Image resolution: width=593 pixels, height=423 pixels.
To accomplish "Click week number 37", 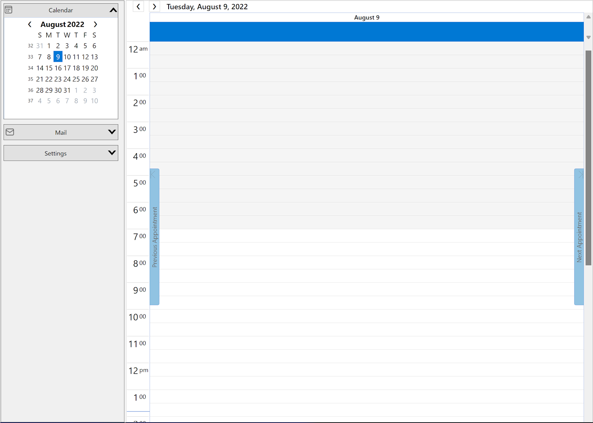I will tap(30, 101).
